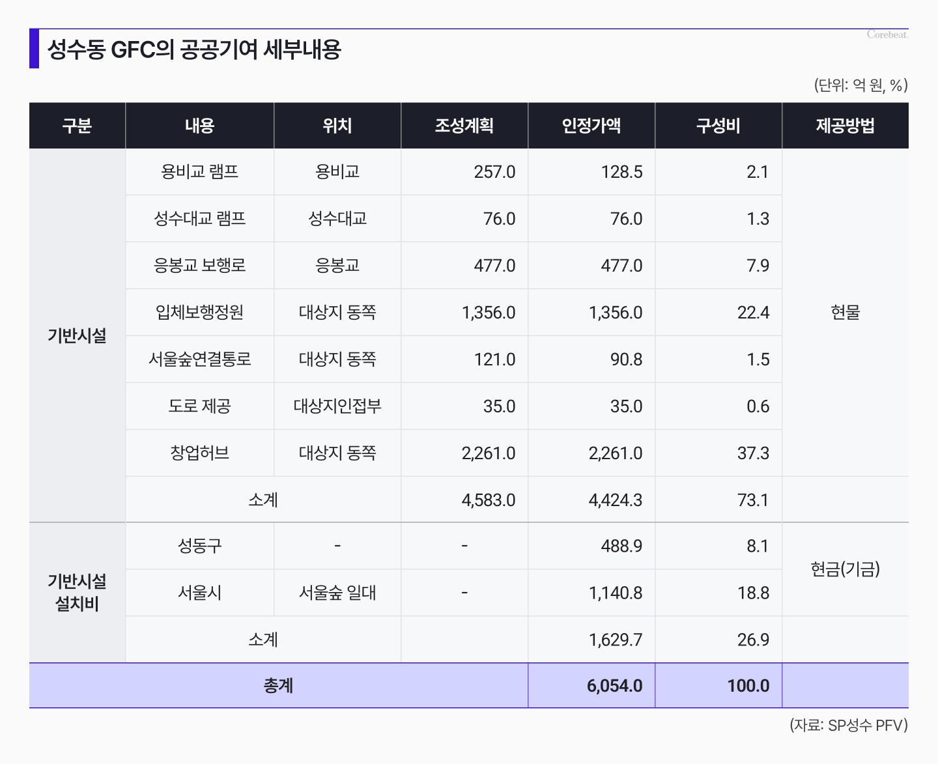Click the '현금(기금)' cell
The width and height of the screenshot is (938, 764).
point(845,569)
